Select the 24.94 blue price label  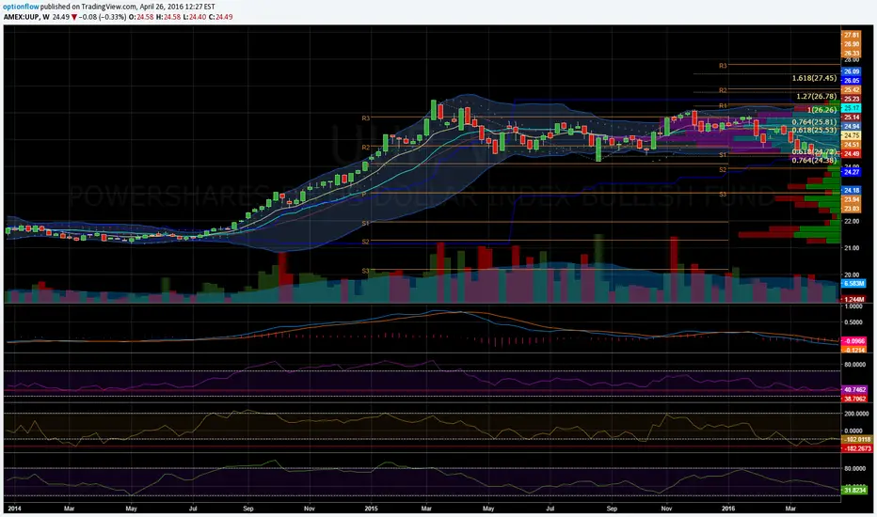852,126
